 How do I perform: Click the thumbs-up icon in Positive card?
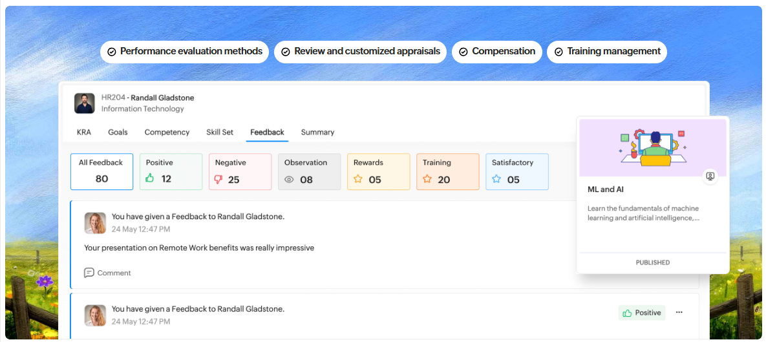click(150, 179)
